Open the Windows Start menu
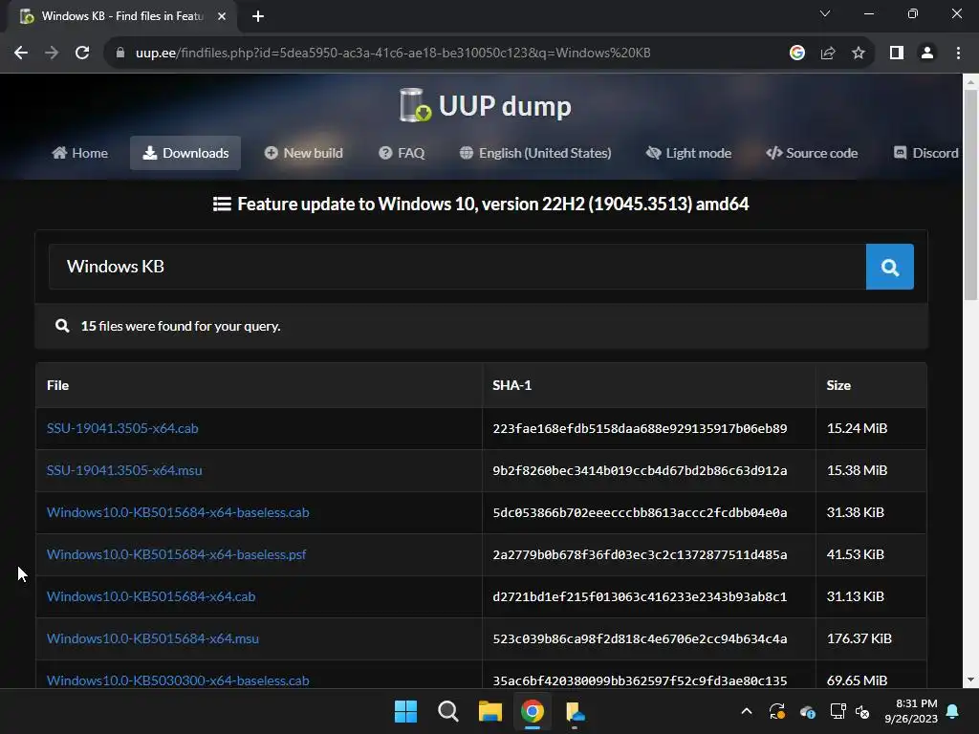 click(405, 711)
